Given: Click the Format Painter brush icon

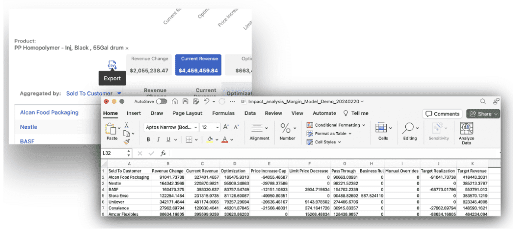Looking at the screenshot, I should pyautogui.click(x=127, y=141).
